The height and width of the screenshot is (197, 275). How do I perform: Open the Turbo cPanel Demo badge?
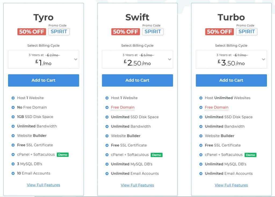click(250, 155)
